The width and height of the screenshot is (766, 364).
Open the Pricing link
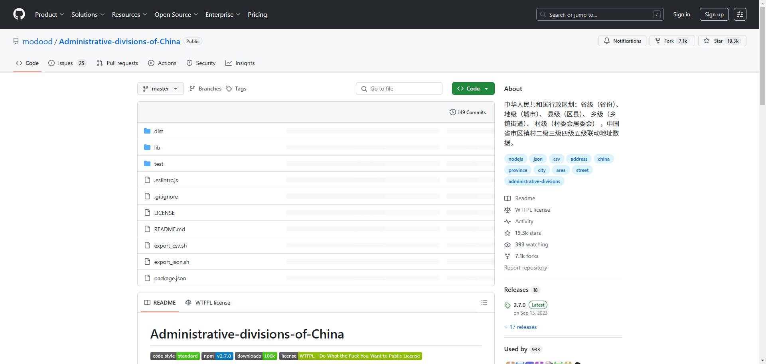257,14
